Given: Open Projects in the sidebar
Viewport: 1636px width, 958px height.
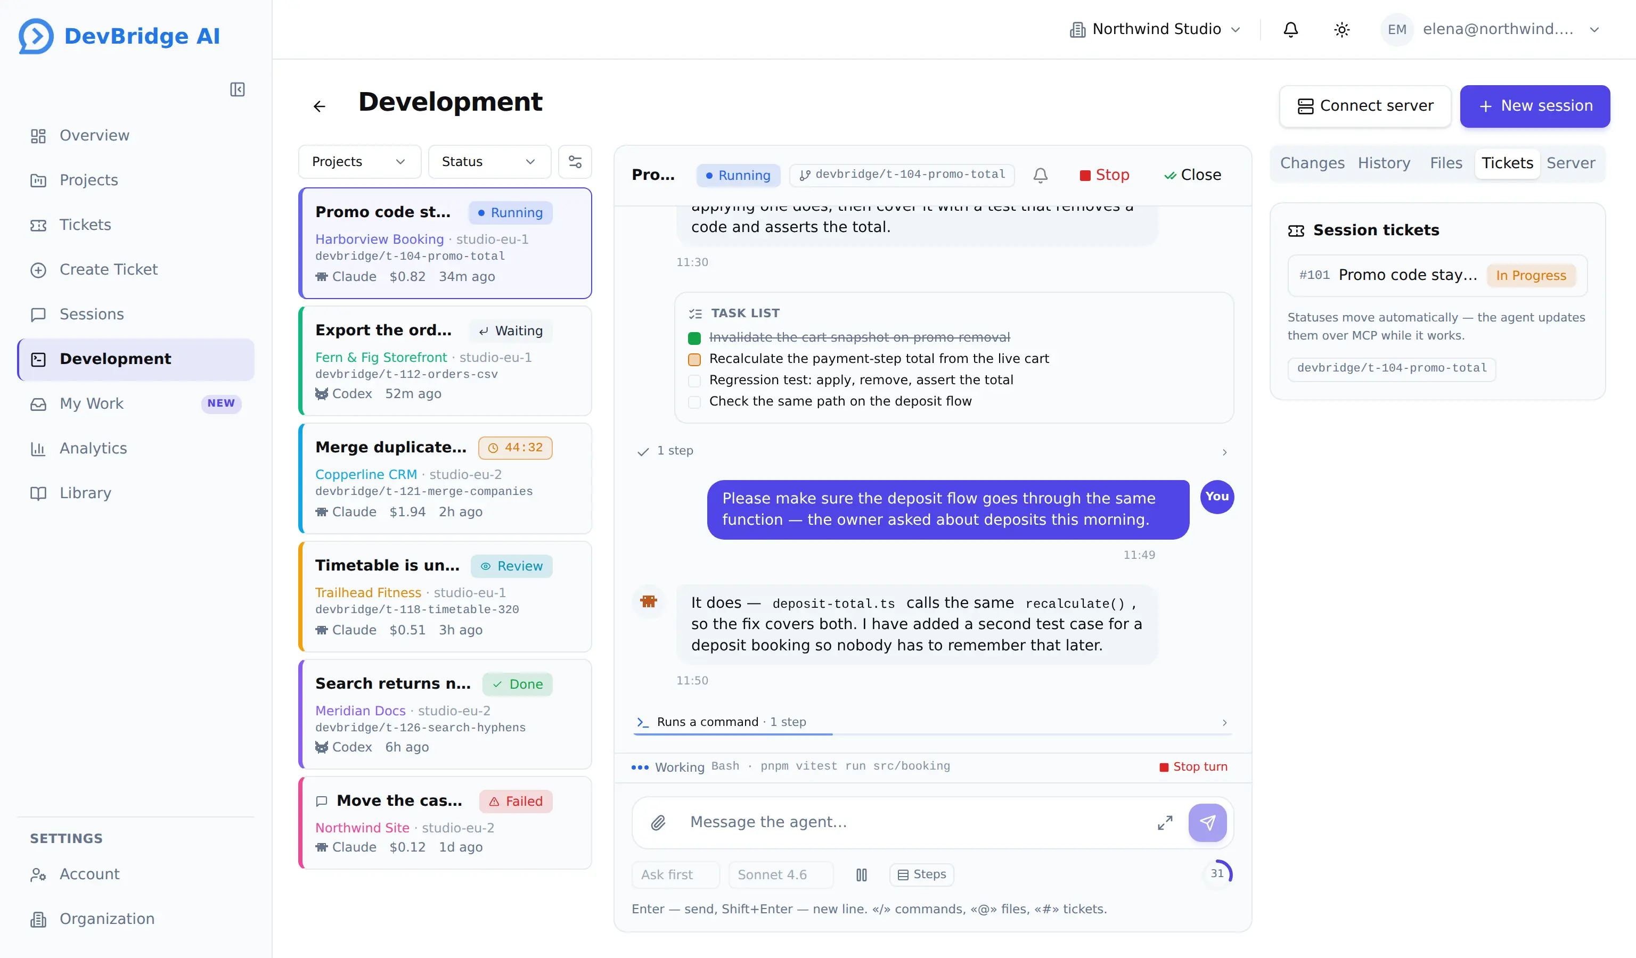Looking at the screenshot, I should (x=136, y=180).
